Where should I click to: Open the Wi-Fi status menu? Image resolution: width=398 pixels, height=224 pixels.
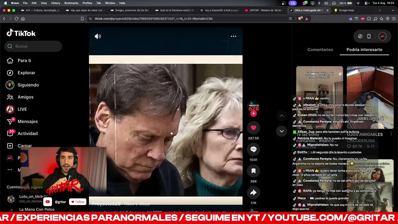(x=358, y=3)
